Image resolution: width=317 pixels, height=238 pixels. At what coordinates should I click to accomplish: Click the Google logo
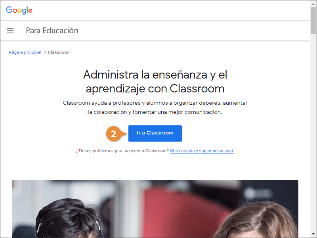(19, 10)
